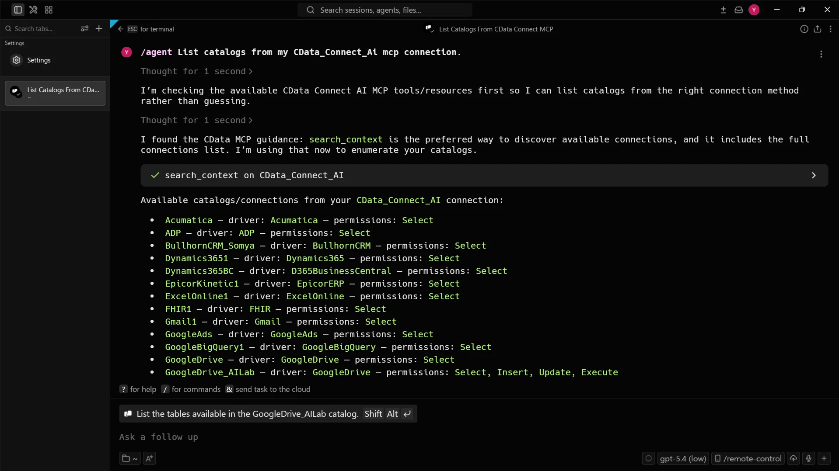Click the download update icon in the title bar
Image resolution: width=839 pixels, height=471 pixels.
click(723, 10)
